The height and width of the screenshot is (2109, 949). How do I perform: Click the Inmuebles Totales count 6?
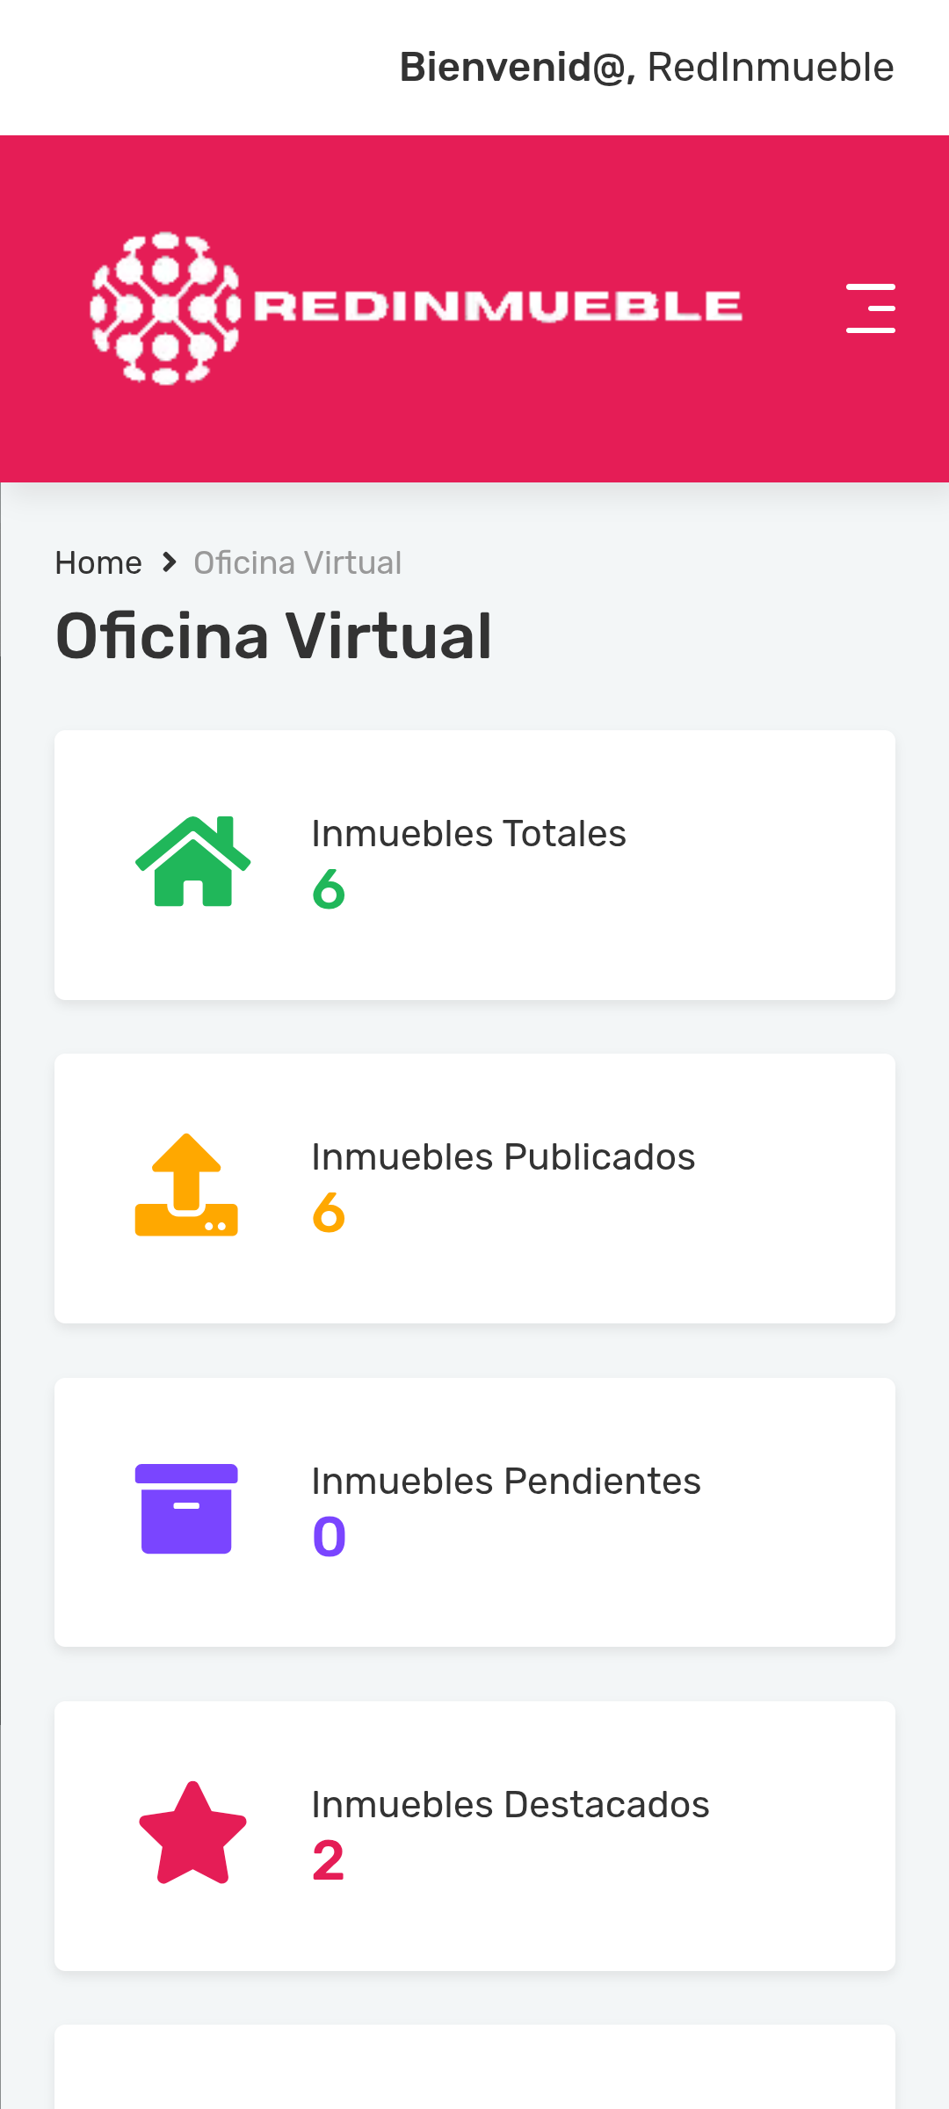(329, 889)
